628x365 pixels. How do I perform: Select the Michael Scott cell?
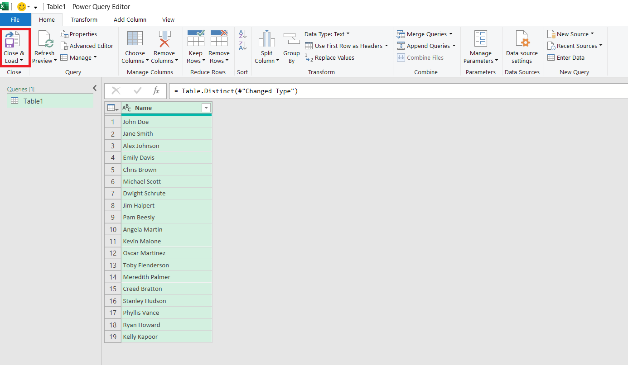coord(166,181)
